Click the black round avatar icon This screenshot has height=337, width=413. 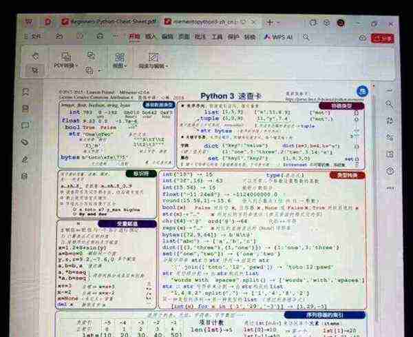tap(341, 23)
